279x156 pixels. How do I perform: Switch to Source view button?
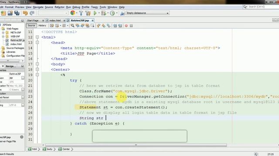coord(31,26)
